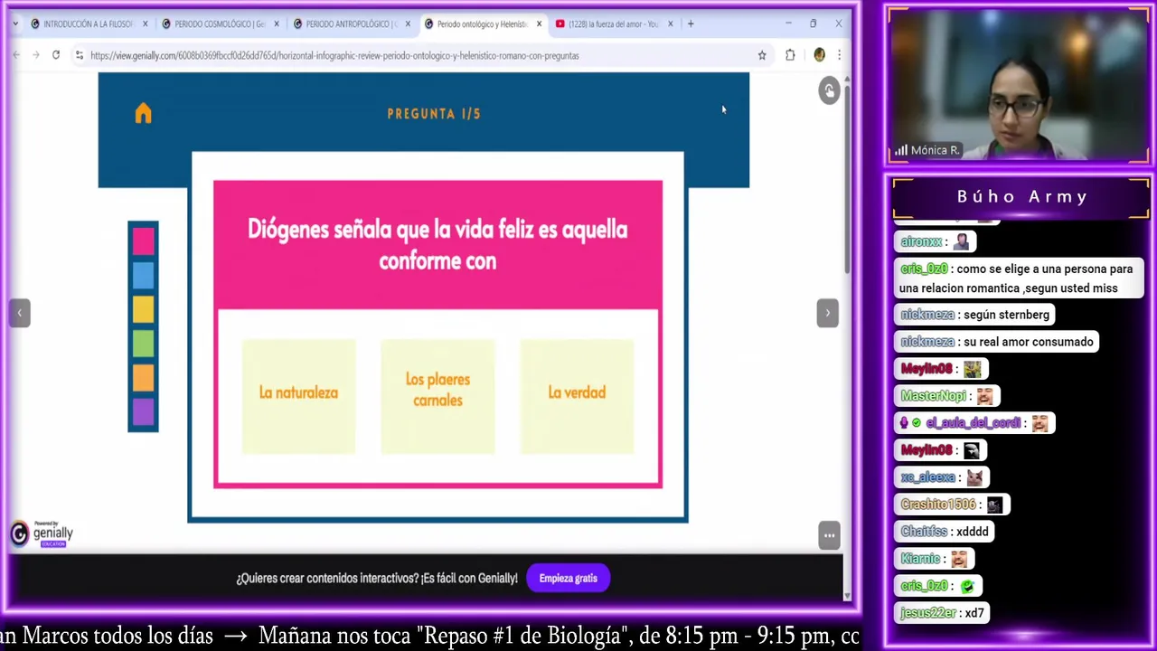Click the Genially logo bottom left

[x=42, y=534]
